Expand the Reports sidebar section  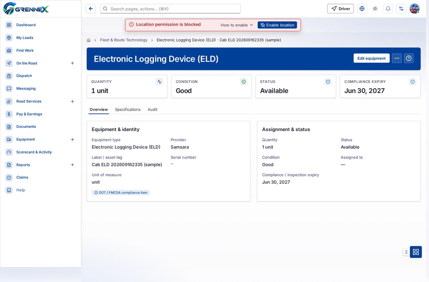(x=72, y=165)
